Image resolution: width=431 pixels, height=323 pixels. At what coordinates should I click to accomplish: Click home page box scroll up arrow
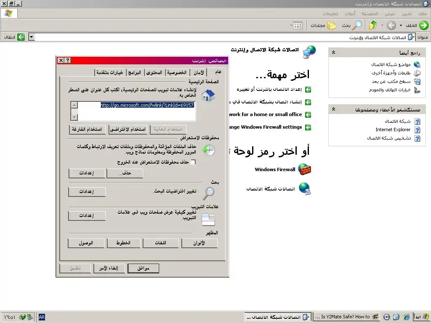click(74, 105)
